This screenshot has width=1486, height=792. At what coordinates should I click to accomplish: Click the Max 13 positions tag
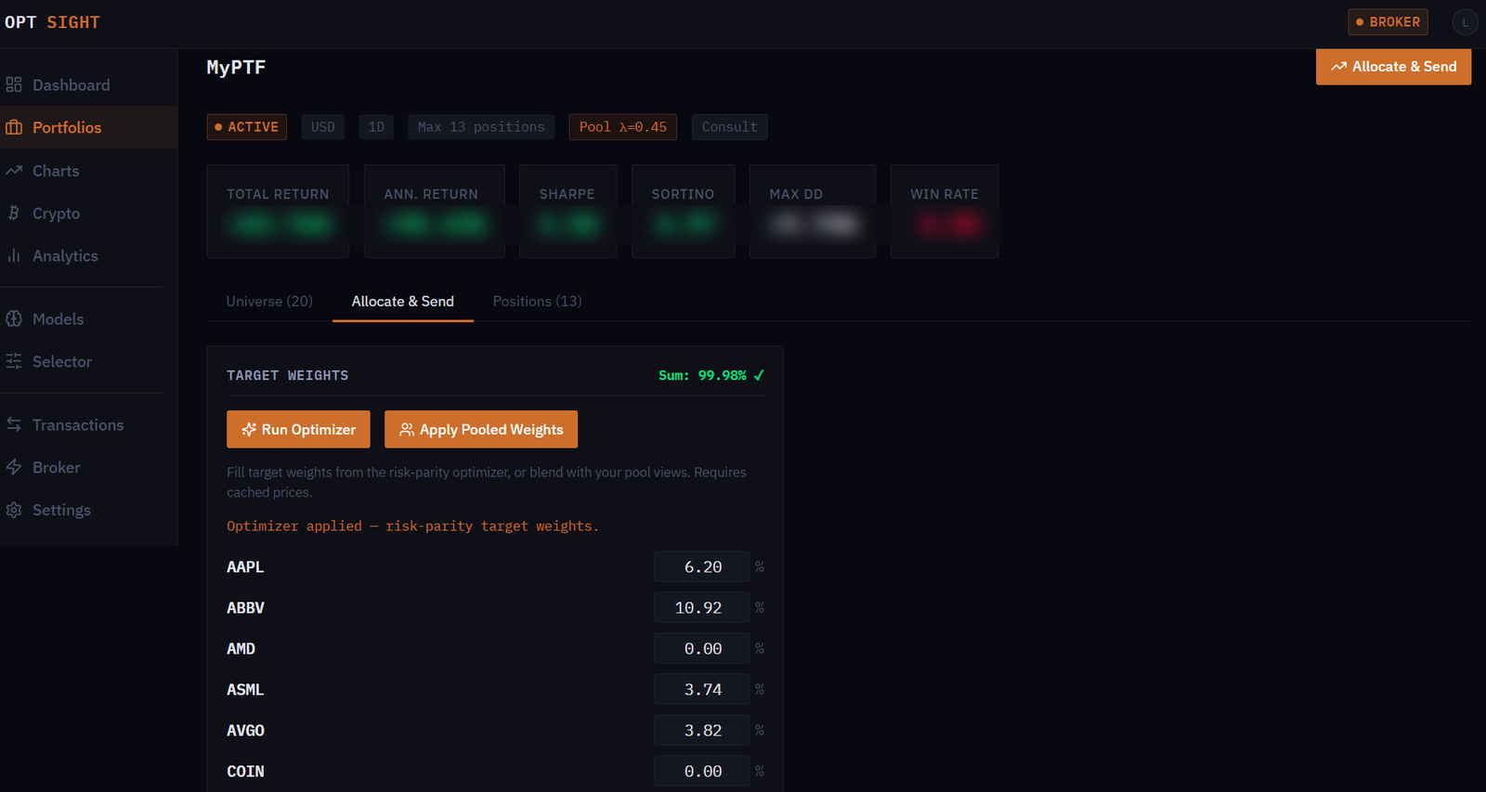pyautogui.click(x=481, y=127)
